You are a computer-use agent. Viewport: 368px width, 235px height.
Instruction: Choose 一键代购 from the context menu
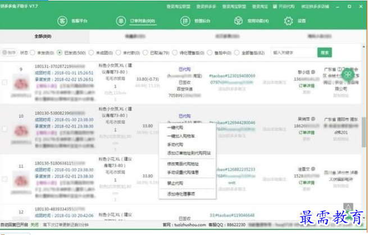(x=187, y=128)
